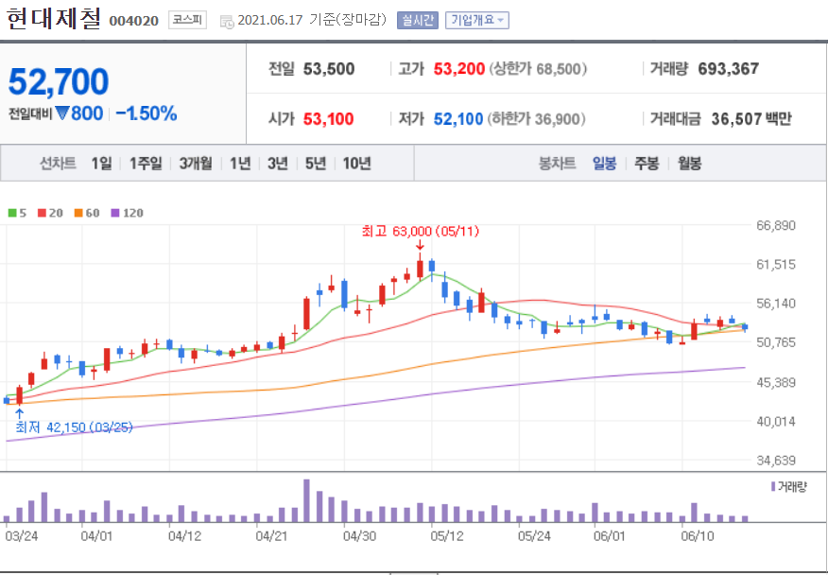
Task: Click the 06/10 date axis label
Action: [697, 537]
